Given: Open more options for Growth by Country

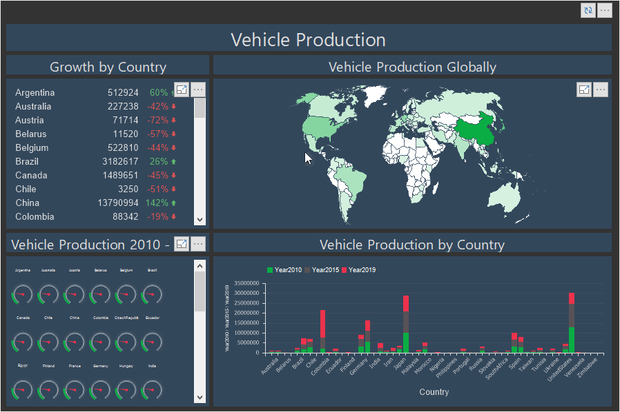Looking at the screenshot, I should point(198,90).
